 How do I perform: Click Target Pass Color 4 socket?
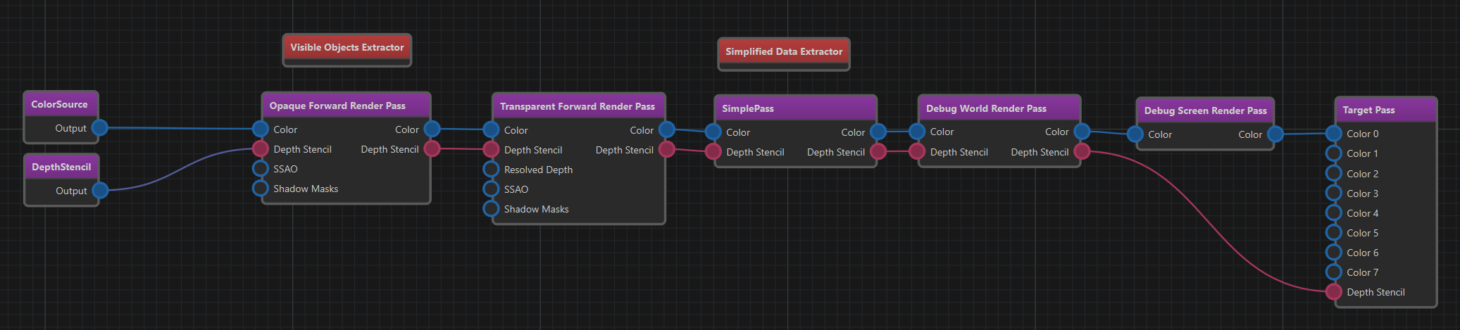(x=1333, y=212)
